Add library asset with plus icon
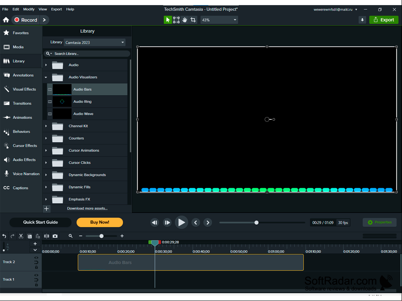 pos(46,209)
